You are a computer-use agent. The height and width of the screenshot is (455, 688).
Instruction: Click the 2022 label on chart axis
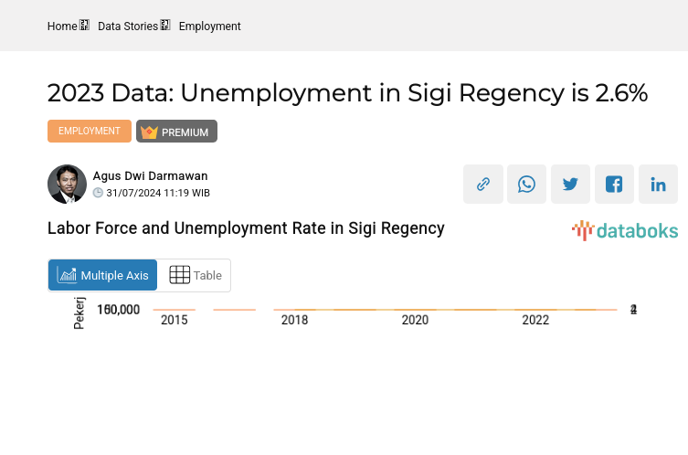(535, 321)
